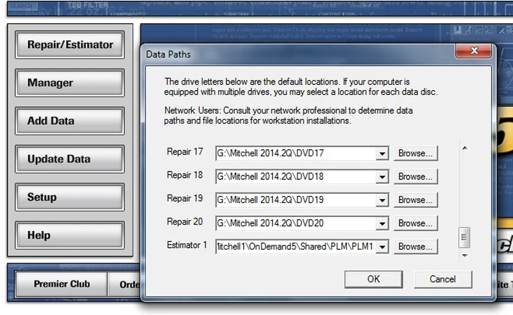This screenshot has height=315, width=513.
Task: Expand the Repair 19 path dropdown
Action: [382, 200]
